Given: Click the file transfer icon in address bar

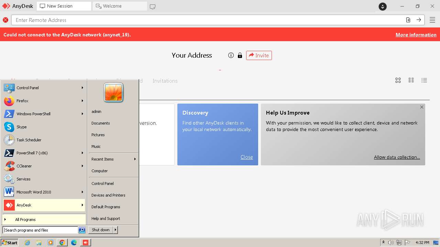Looking at the screenshot, I should 408,20.
